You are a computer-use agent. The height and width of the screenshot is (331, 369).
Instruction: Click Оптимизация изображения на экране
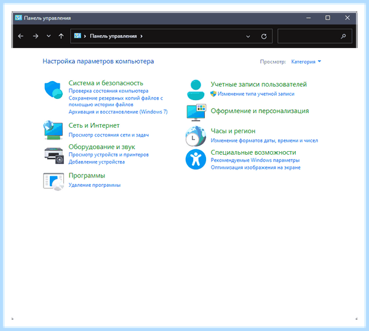[255, 168]
